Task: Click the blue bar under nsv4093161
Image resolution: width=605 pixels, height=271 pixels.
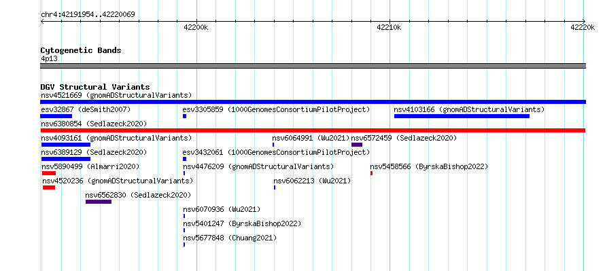Action: coord(65,145)
